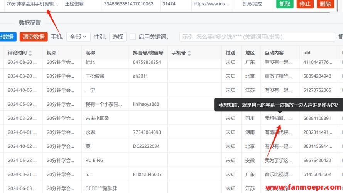The image size is (343, 193).
Task: Click the date cell 2024-10-06
Action: (22, 90)
